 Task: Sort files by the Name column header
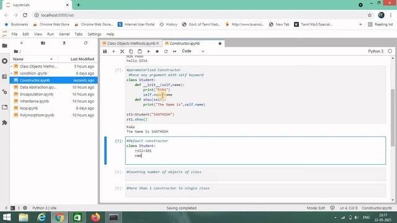pyautogui.click(x=33, y=59)
